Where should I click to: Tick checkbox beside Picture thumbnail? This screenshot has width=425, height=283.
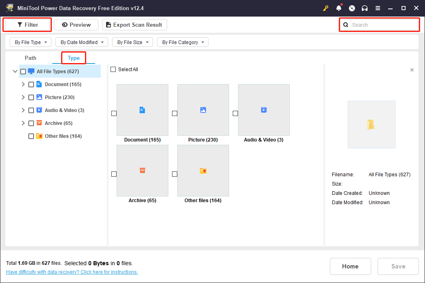174,114
